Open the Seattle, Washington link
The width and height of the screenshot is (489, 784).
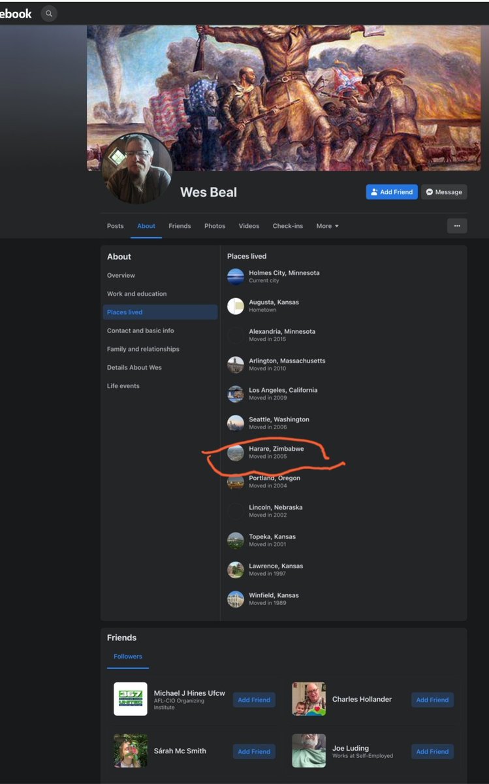(279, 419)
